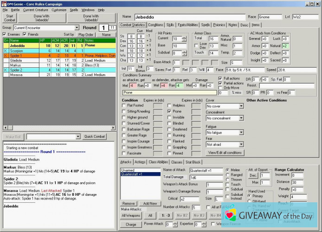Click the DM Genie title bar icon

4,3
